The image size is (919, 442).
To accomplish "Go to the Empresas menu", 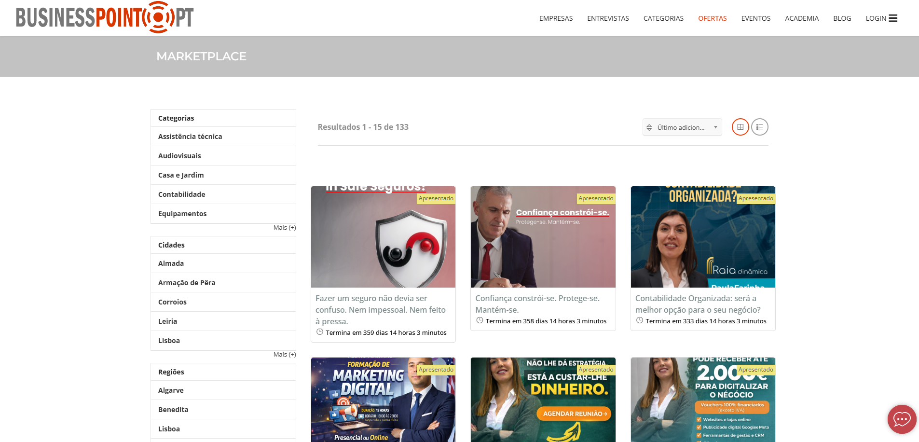I will pyautogui.click(x=556, y=18).
